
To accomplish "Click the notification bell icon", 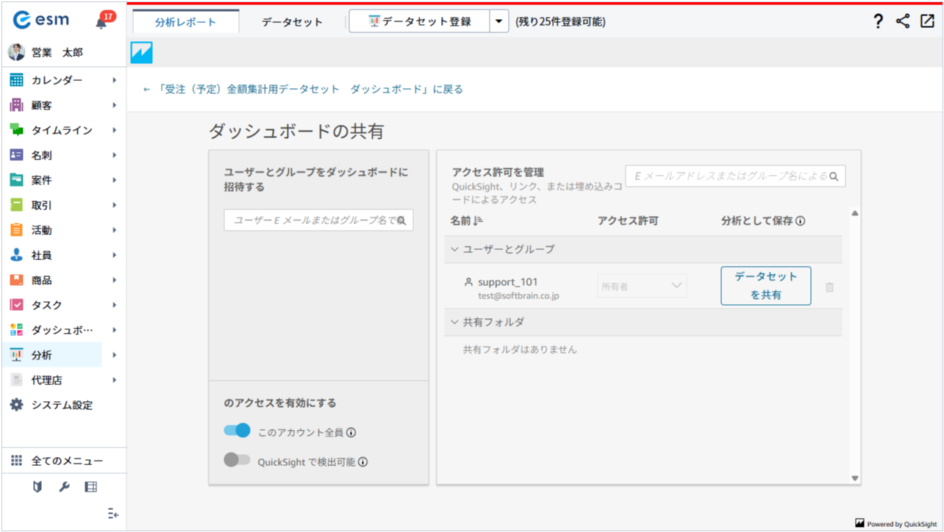I will click(101, 23).
